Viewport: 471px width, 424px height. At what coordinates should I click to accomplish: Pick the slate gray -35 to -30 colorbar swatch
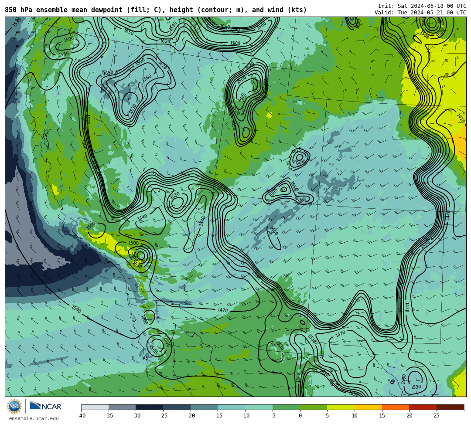pyautogui.click(x=122, y=407)
